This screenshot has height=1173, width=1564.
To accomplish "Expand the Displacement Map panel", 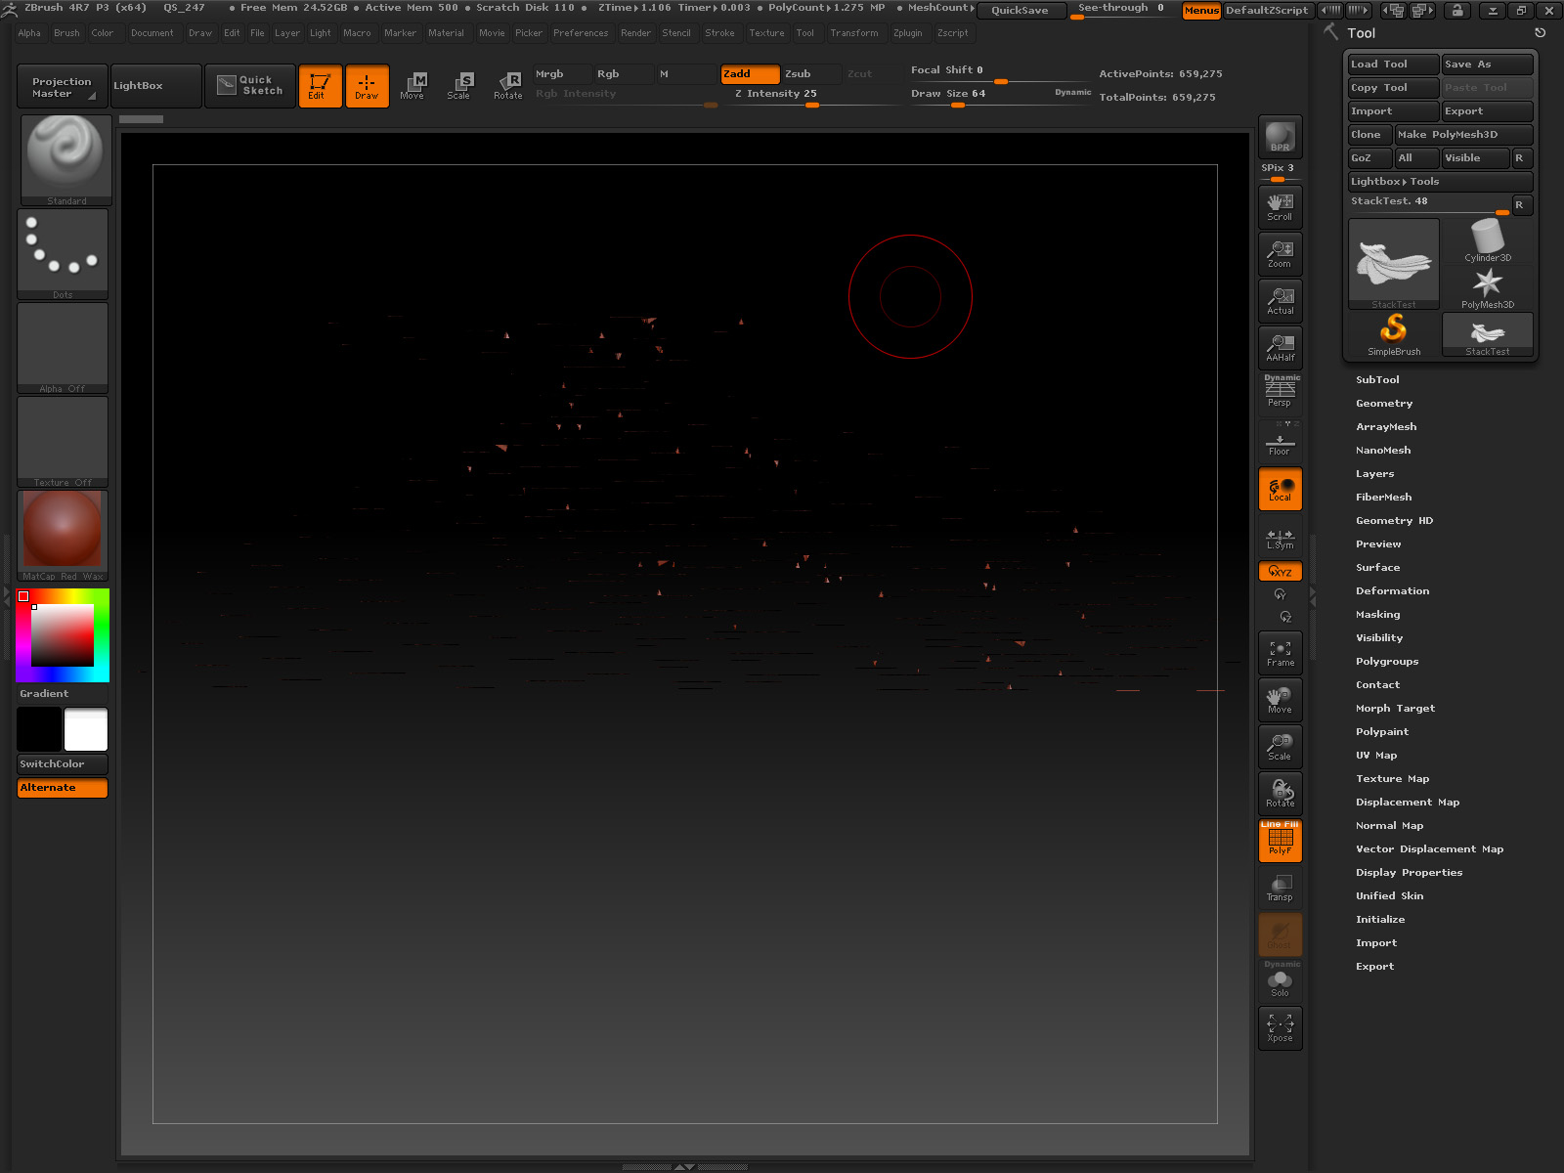I will coord(1408,803).
